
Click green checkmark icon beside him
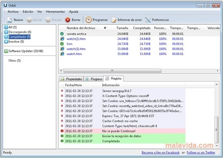click(62, 44)
